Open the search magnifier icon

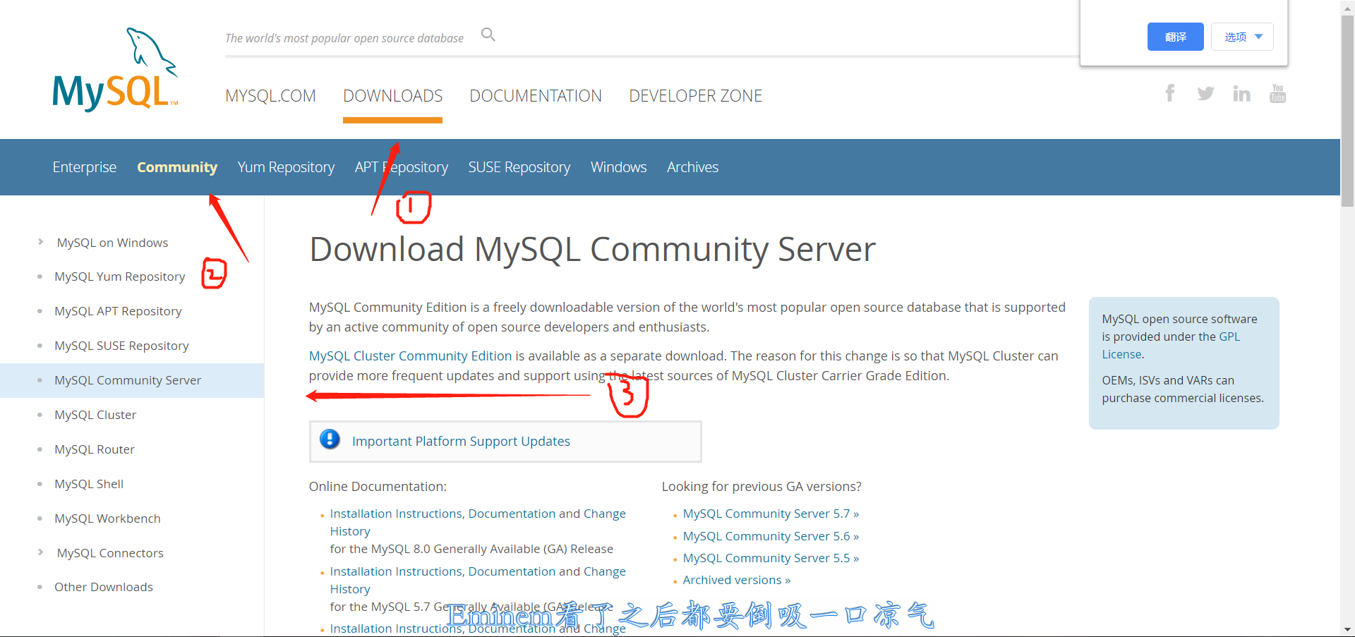pos(488,34)
